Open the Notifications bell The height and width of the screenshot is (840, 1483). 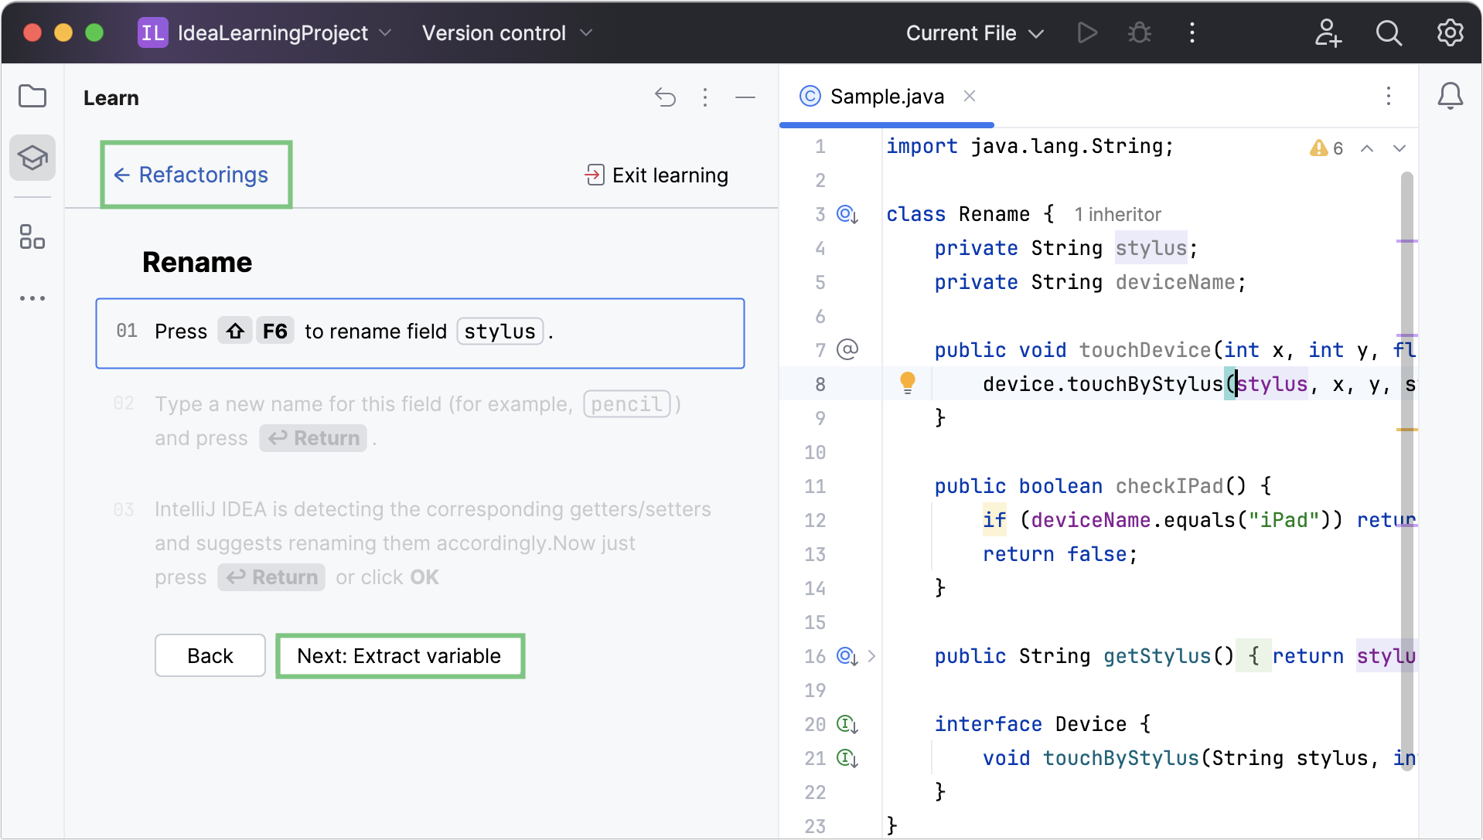coord(1450,97)
